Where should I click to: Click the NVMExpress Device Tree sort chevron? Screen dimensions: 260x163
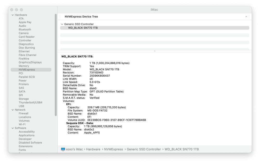pyautogui.click(x=246, y=17)
